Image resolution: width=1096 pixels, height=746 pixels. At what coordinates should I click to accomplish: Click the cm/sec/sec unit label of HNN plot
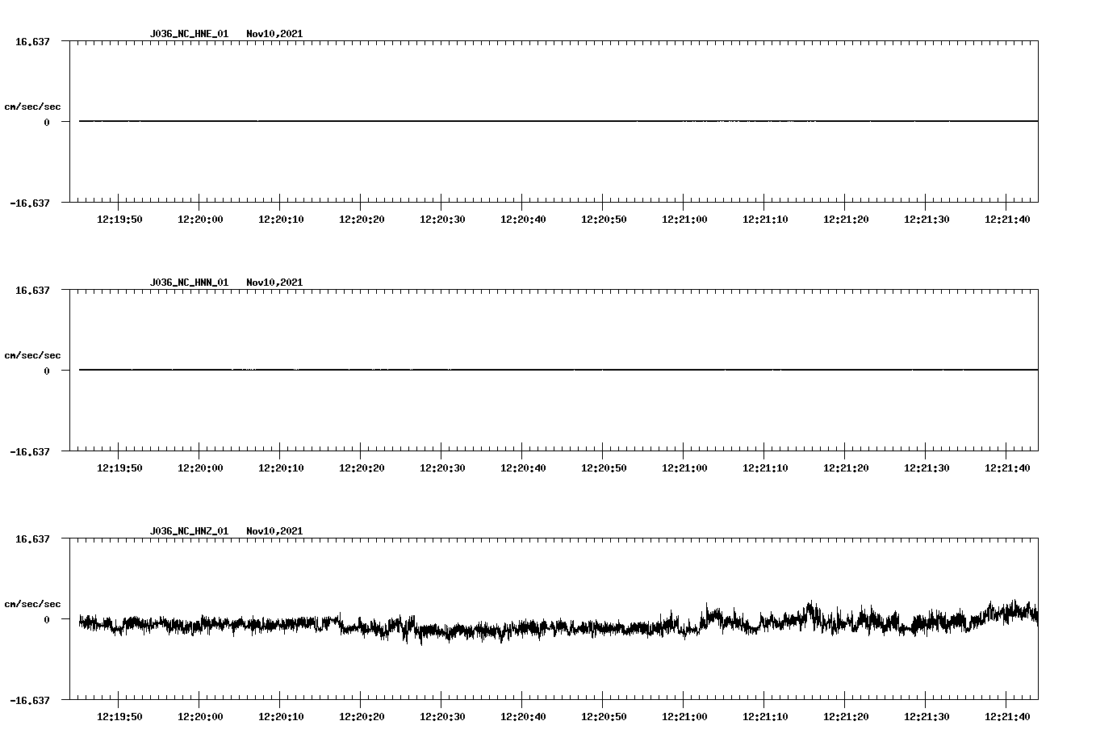click(x=32, y=355)
